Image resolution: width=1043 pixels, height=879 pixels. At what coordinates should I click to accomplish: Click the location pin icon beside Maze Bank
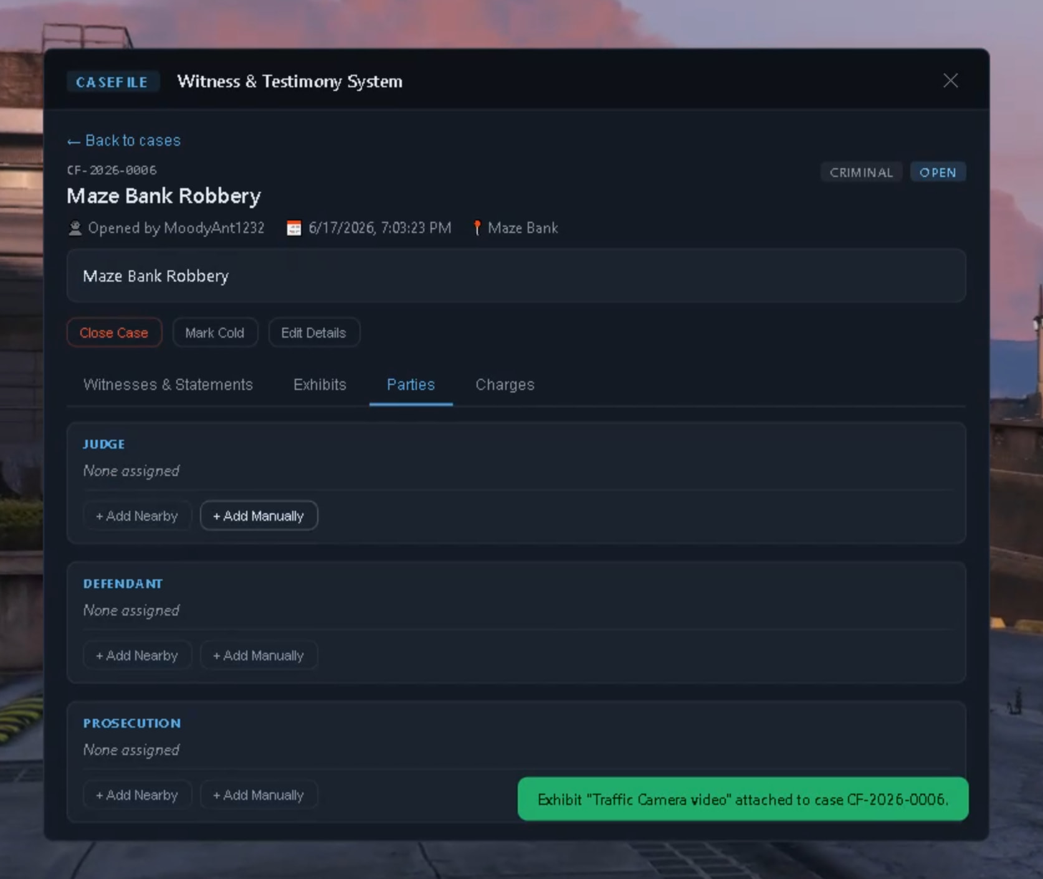pyautogui.click(x=477, y=229)
